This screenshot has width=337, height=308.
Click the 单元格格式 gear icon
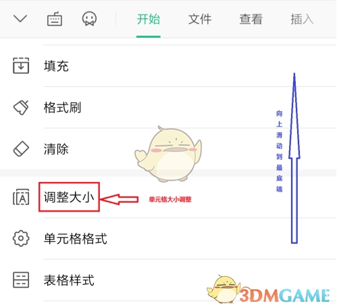pyautogui.click(x=21, y=238)
